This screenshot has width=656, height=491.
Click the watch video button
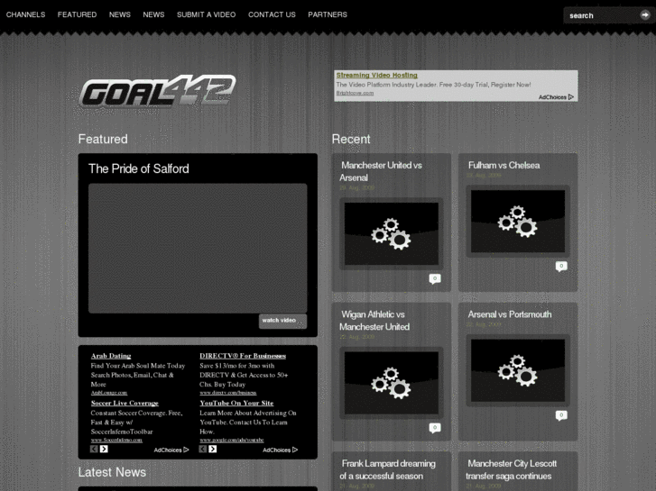click(282, 321)
